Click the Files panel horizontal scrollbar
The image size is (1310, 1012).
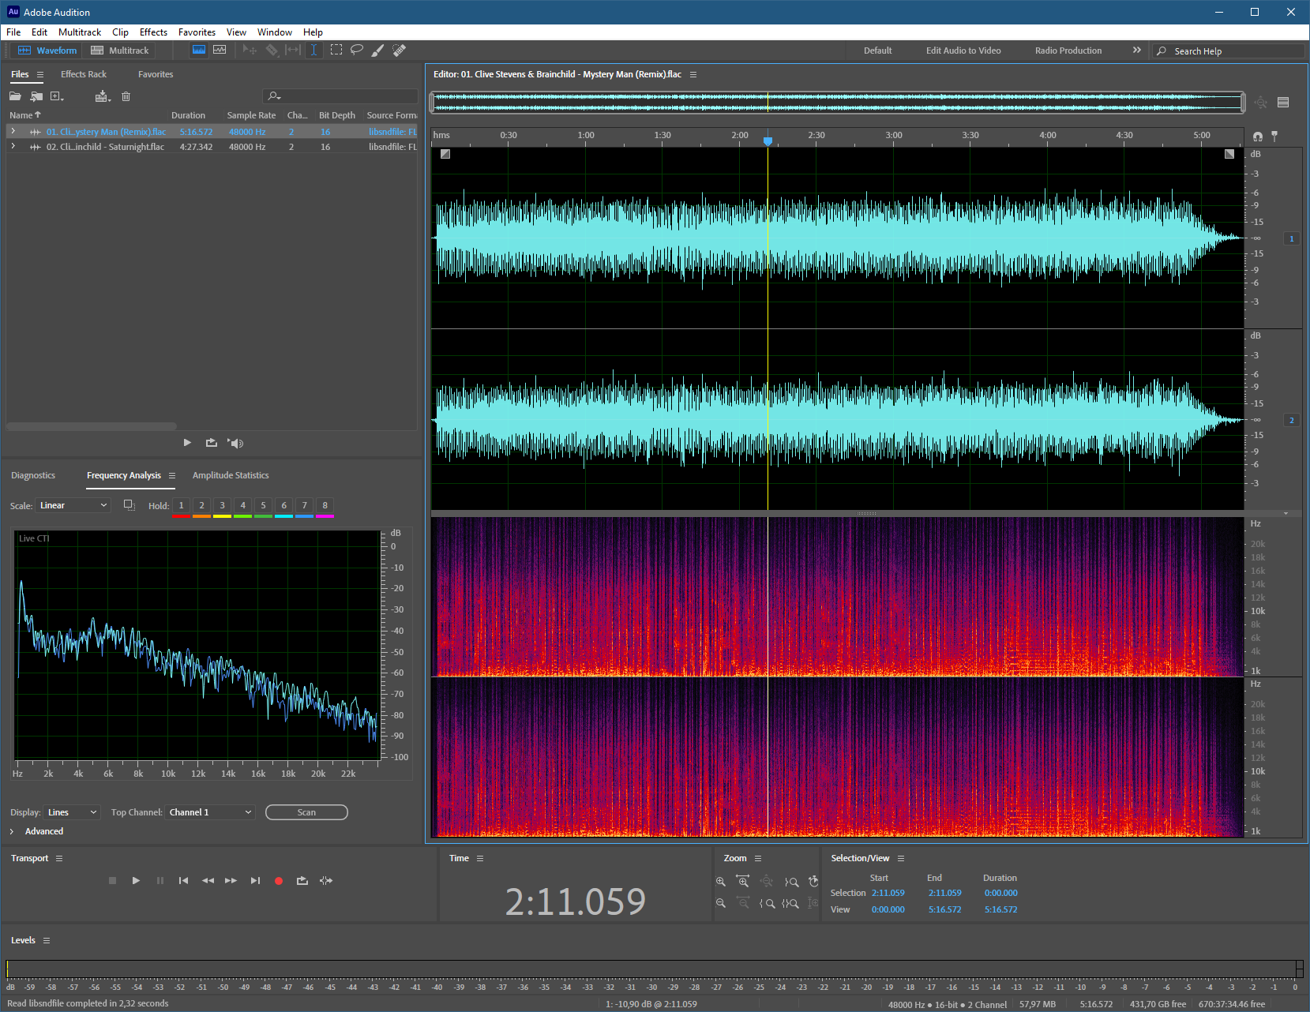pos(92,426)
